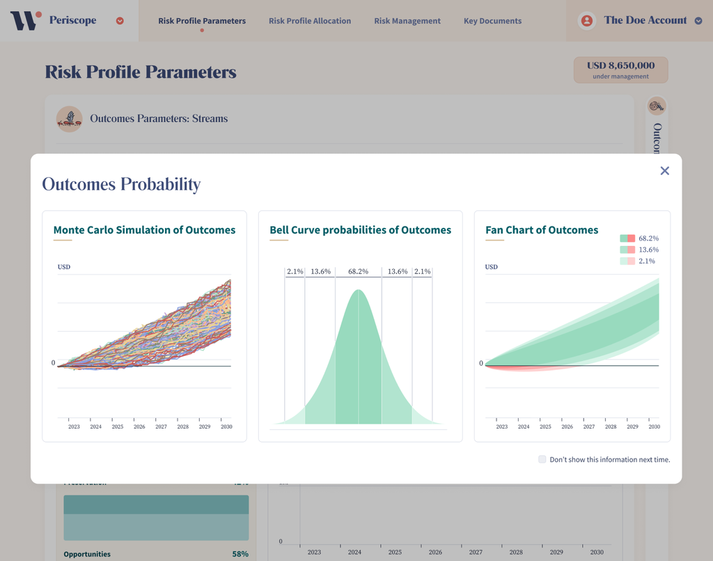Open the Key Documents tab
This screenshot has height=561, width=713.
coord(492,21)
